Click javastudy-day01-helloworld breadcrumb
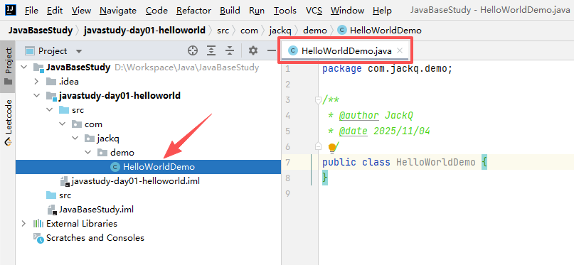This screenshot has height=265, width=574. pyautogui.click(x=144, y=31)
